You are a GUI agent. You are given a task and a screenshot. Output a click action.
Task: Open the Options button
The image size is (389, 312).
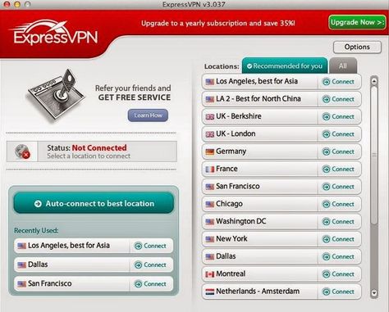point(357,47)
